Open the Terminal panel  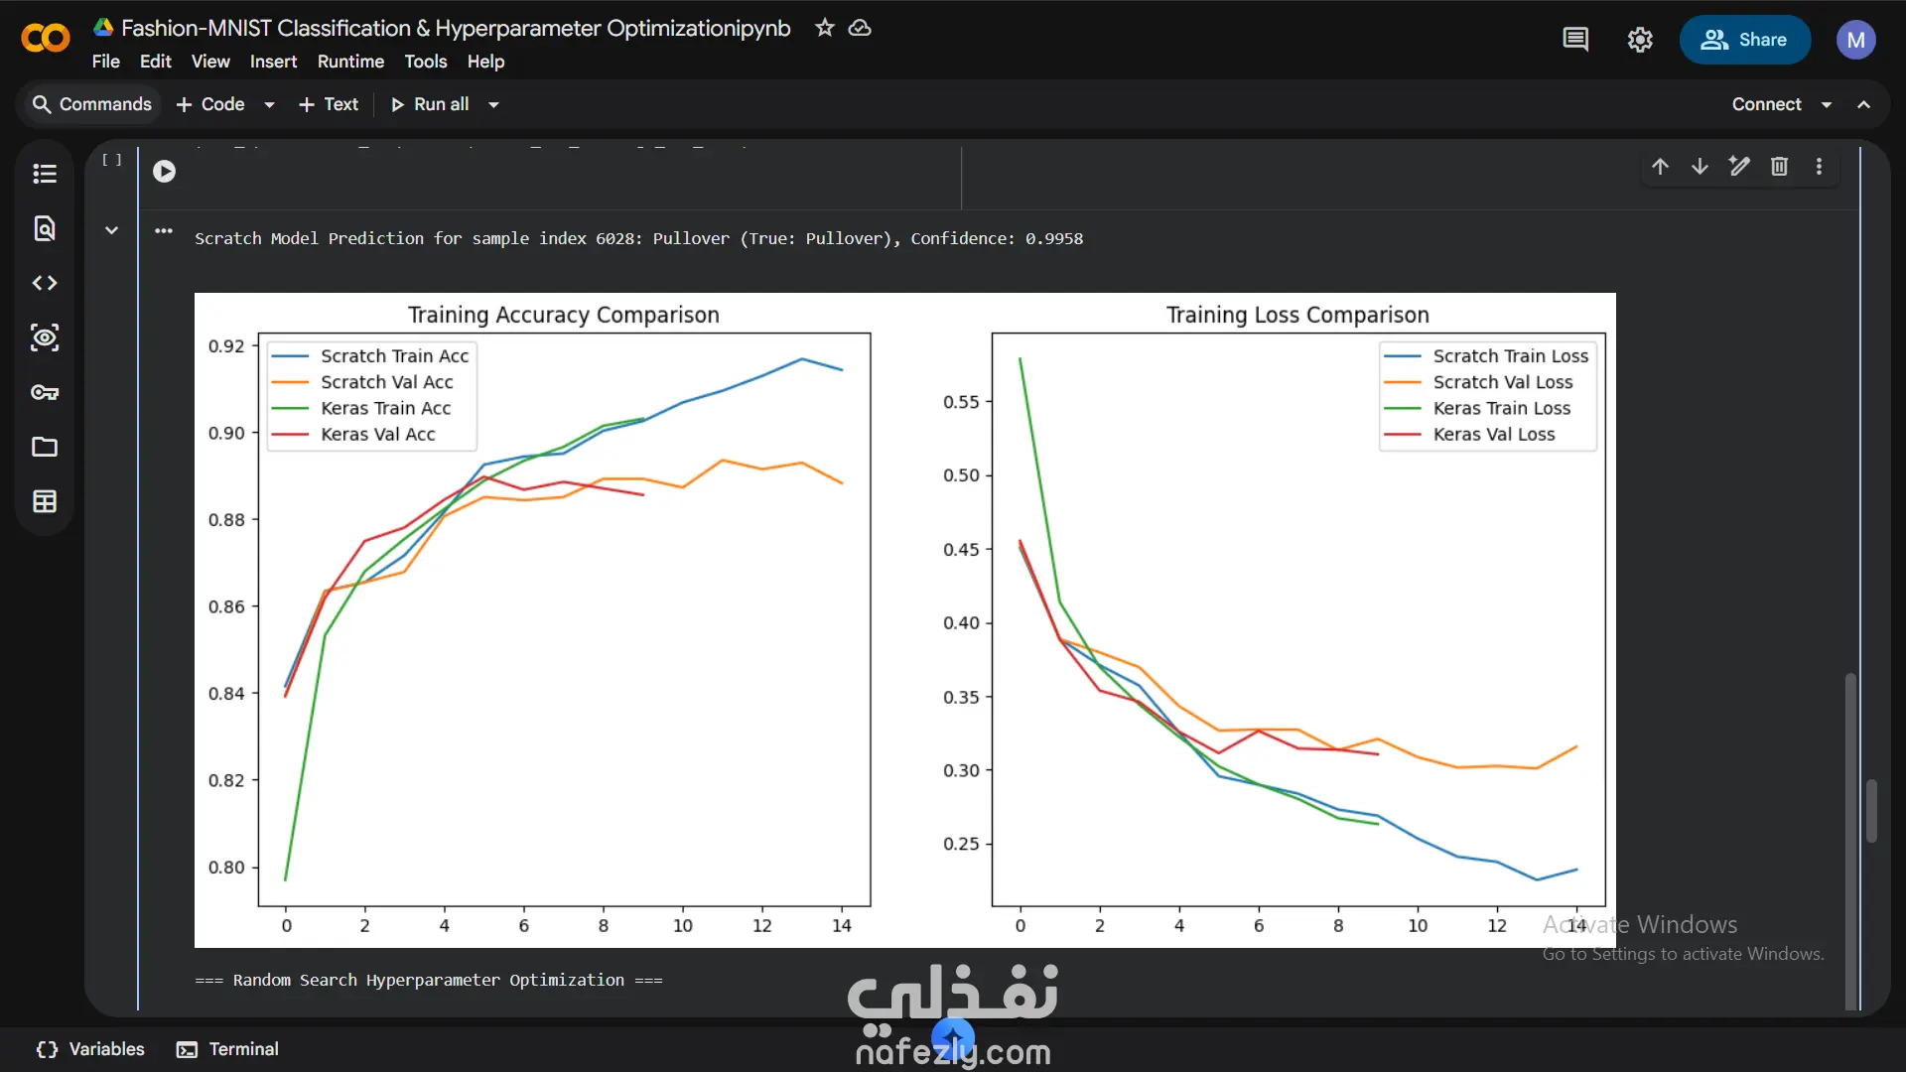click(x=227, y=1049)
